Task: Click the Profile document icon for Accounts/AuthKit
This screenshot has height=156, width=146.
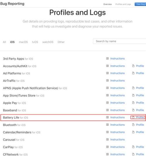Action: point(133,66)
